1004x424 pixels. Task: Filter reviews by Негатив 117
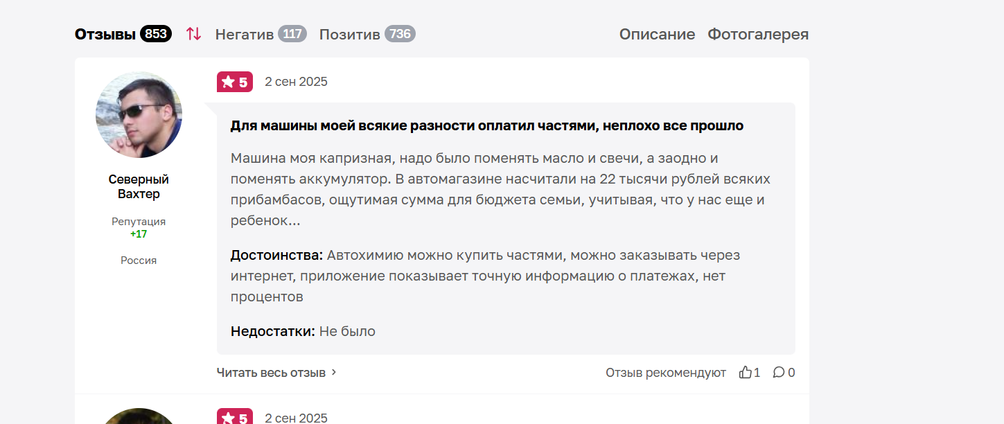[x=261, y=34]
